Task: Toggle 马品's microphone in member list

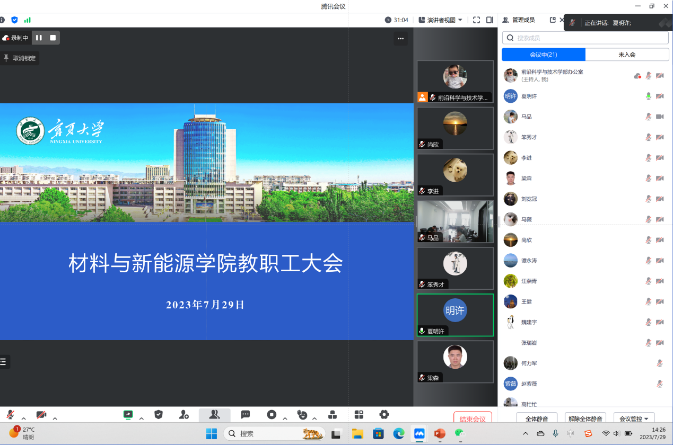Action: click(x=648, y=117)
